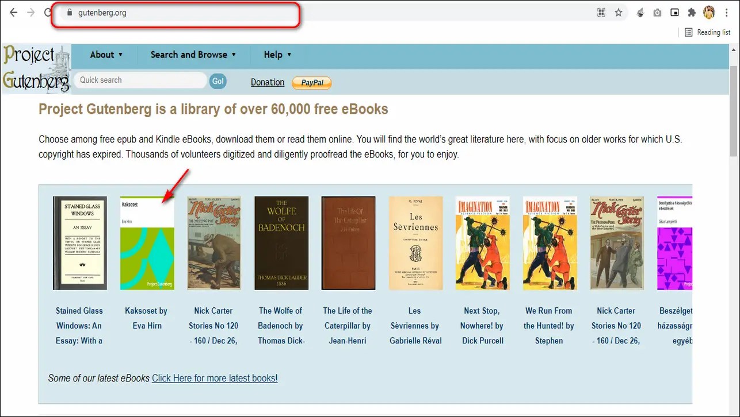Click Kaksoset by Eva Hirn link
740x417 pixels.
coord(146,318)
